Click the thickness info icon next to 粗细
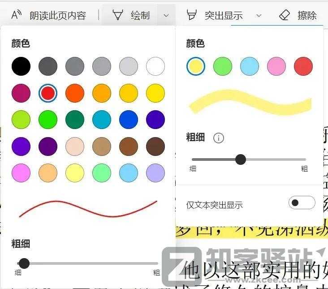 (x=218, y=138)
